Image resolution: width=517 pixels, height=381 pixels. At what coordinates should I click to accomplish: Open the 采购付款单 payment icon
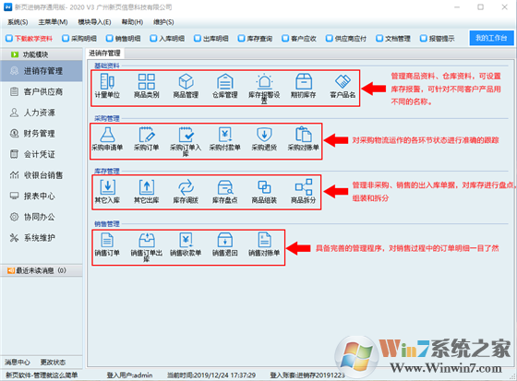pos(225,138)
